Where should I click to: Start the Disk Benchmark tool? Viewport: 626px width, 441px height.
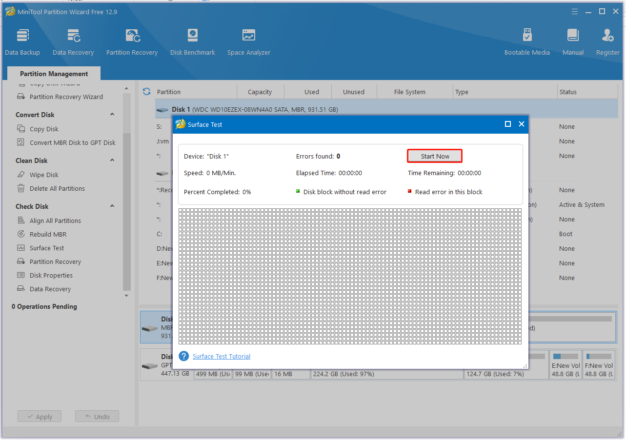click(192, 42)
